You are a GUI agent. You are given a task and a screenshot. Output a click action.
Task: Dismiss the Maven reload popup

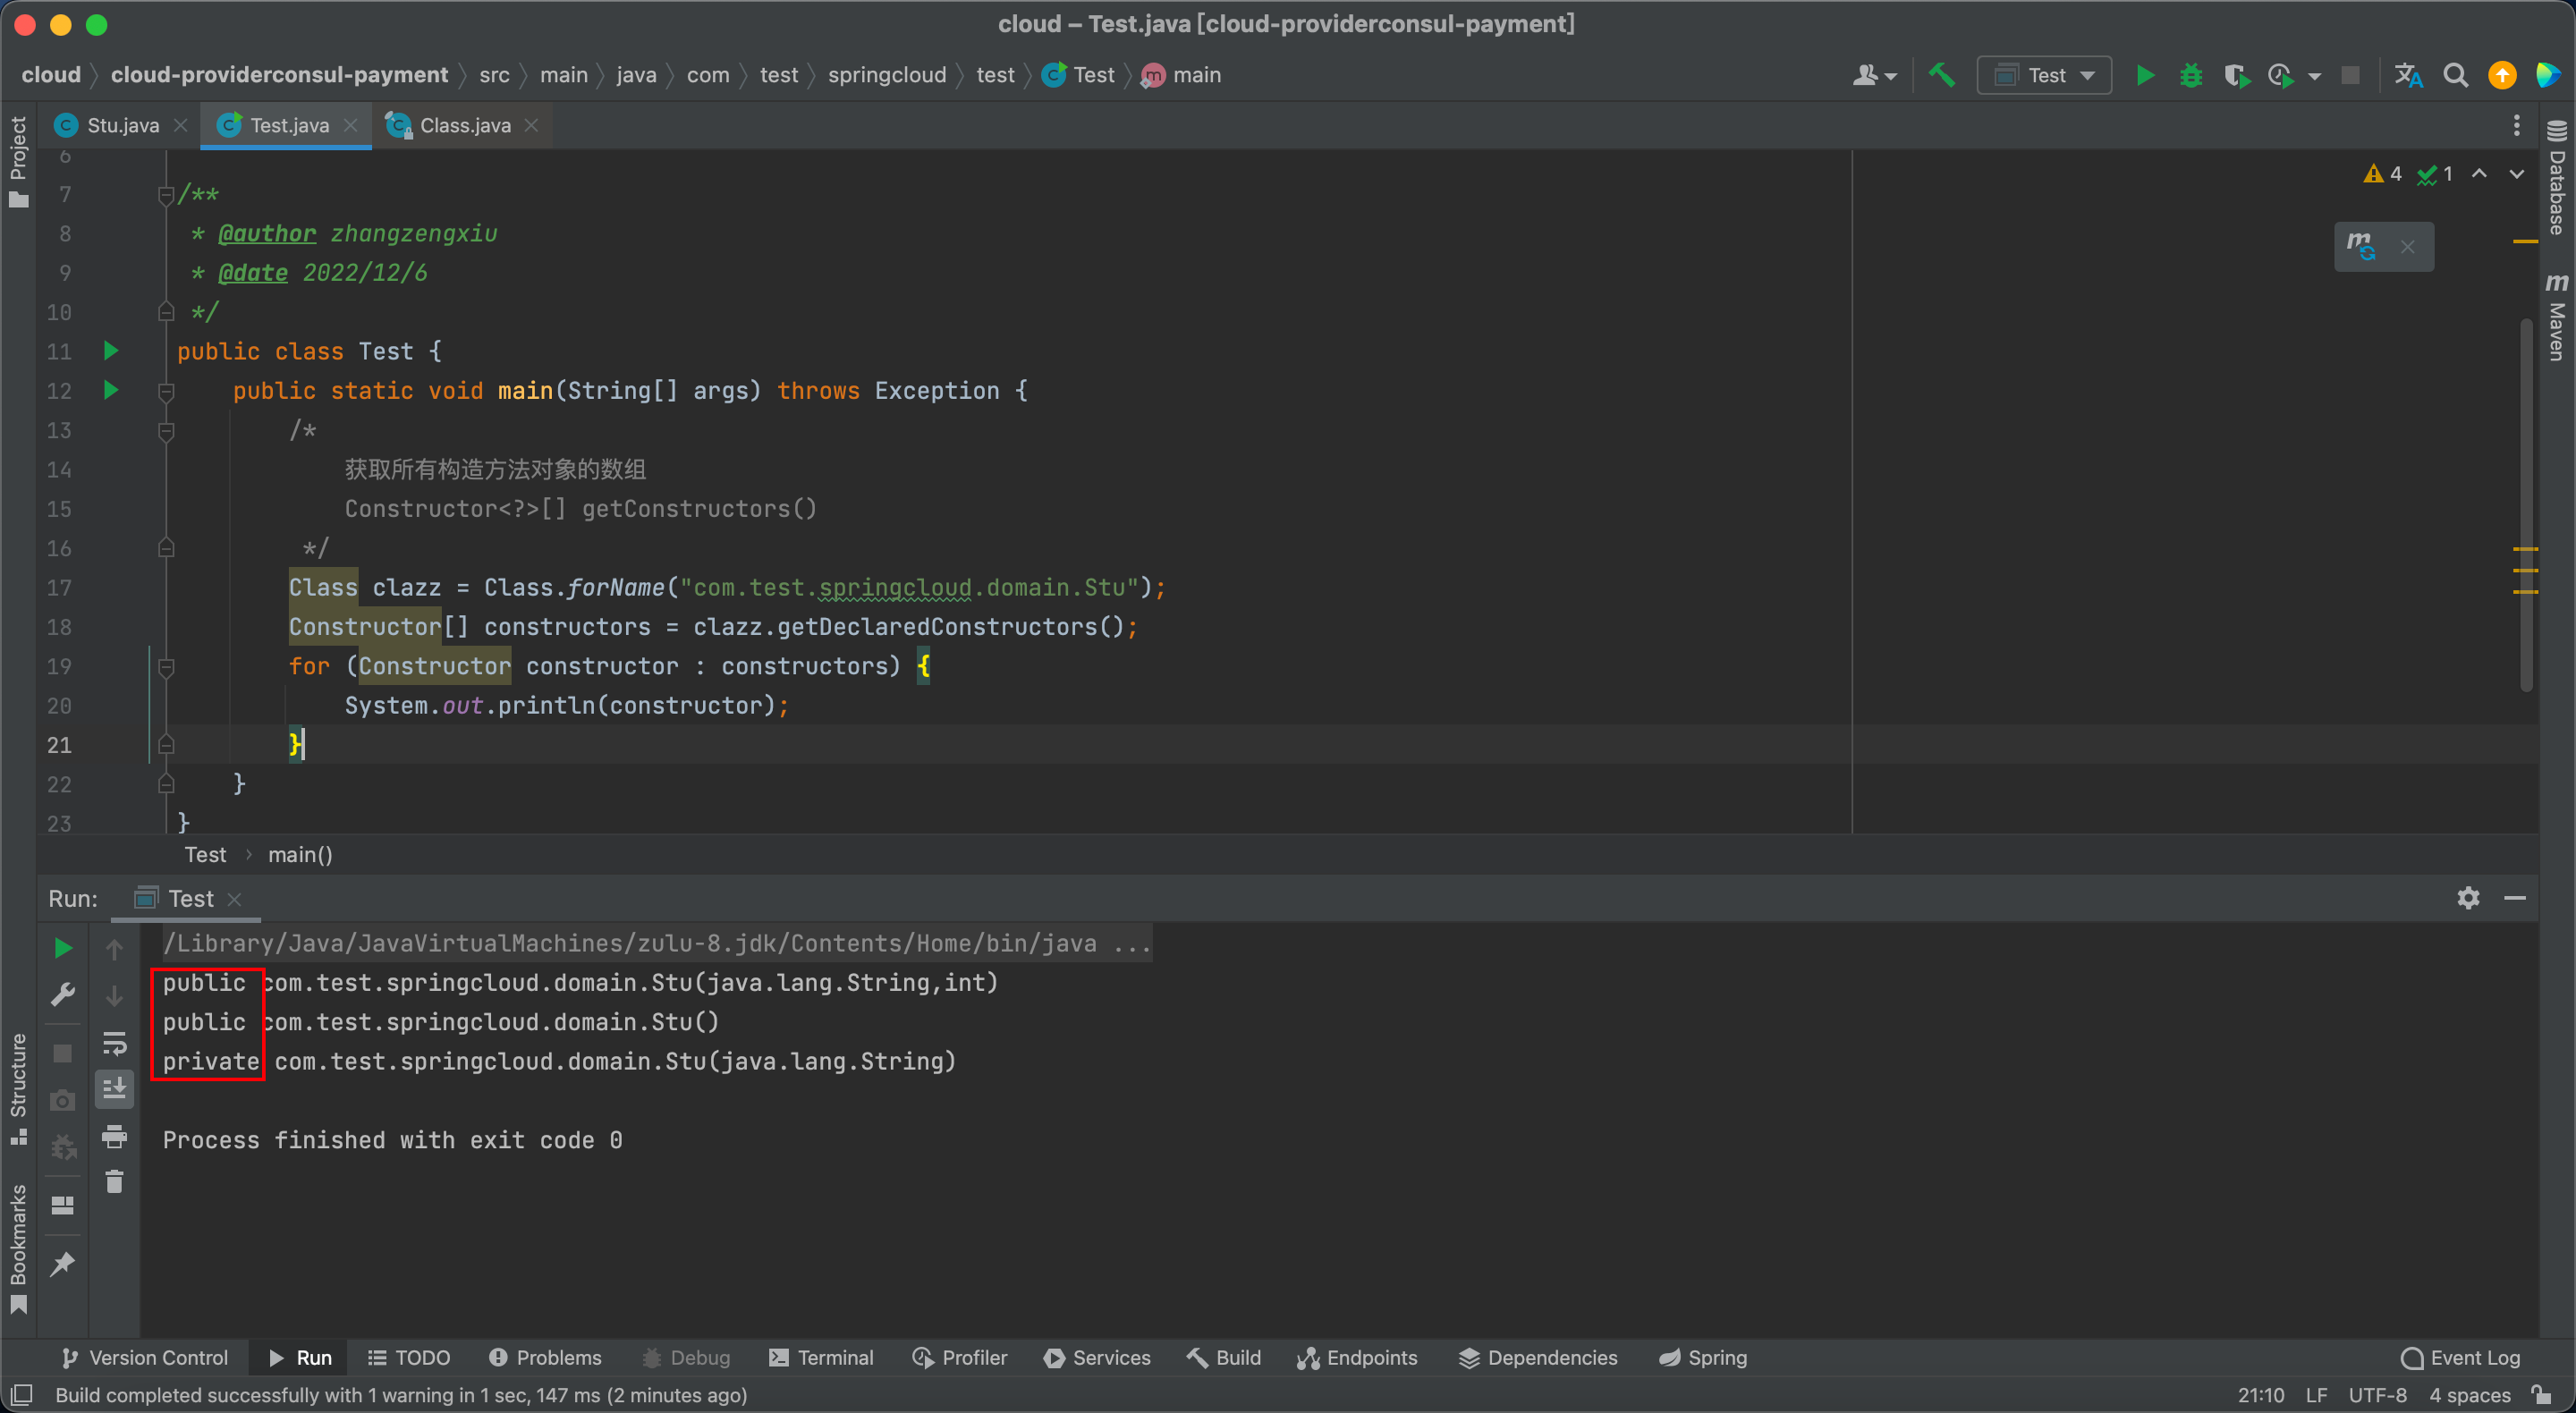pos(2407,247)
